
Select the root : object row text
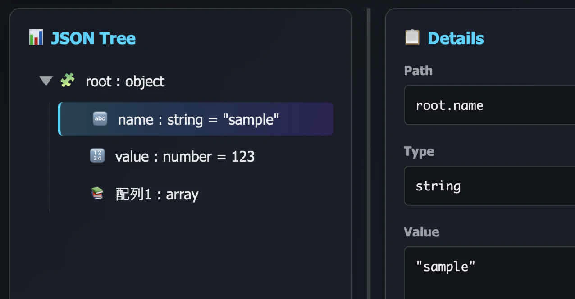pyautogui.click(x=125, y=82)
